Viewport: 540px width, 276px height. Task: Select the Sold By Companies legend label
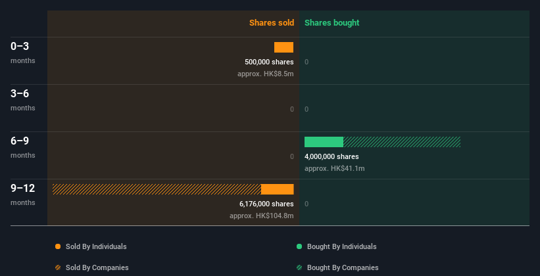pyautogui.click(x=97, y=267)
